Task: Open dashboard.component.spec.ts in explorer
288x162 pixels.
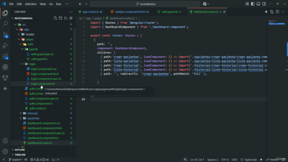Action: [x=46, y=133]
